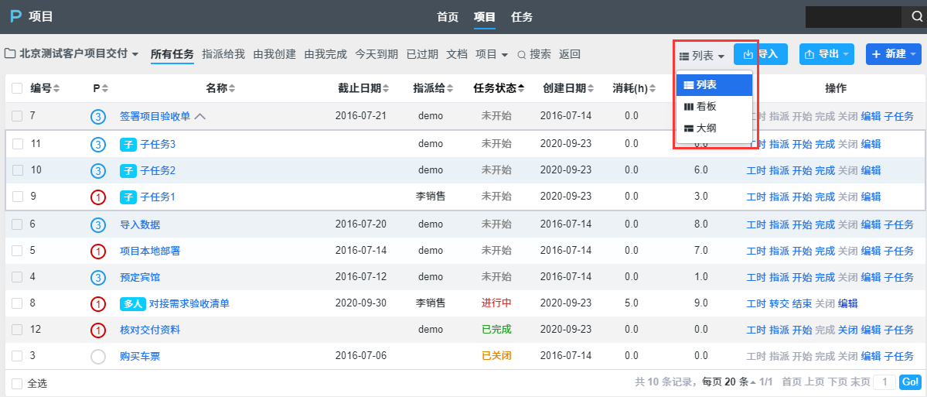Check the checkbox for task 6 导入数据
Screen dimensions: 927x397
tap(17, 224)
